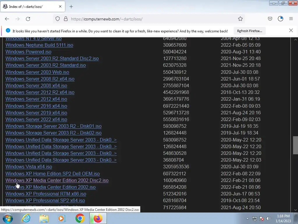298x224 pixels.
Task: Click the page's vertical scrollbar thumb
Action: (x=295, y=145)
